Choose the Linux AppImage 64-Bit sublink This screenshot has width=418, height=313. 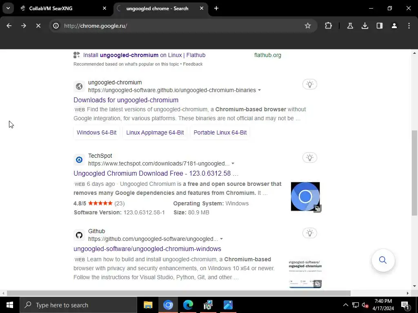[155, 132]
